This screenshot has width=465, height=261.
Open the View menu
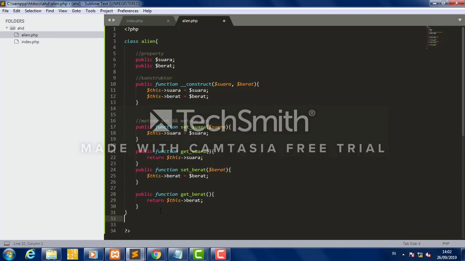pos(63,11)
